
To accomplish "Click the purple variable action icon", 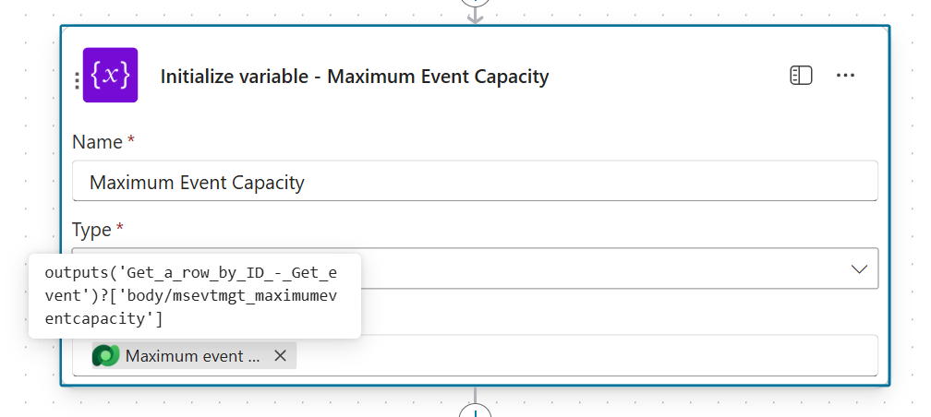I will (110, 75).
